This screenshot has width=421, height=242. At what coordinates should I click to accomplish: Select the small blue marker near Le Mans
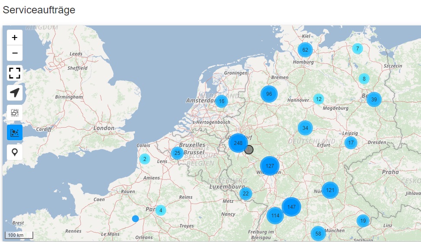click(x=135, y=219)
